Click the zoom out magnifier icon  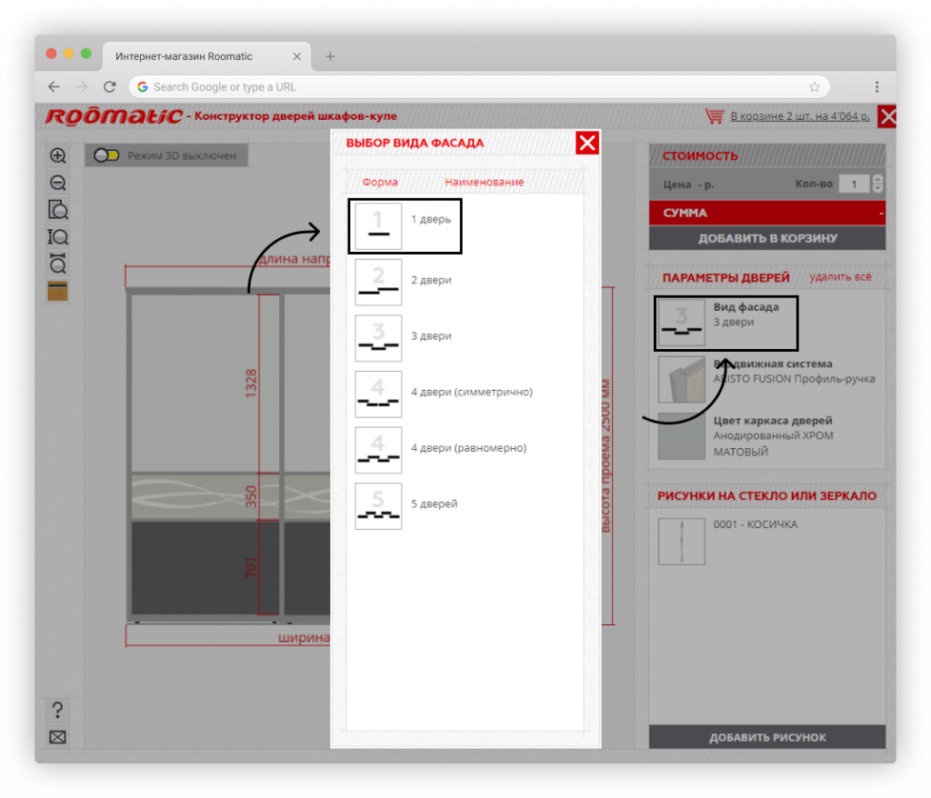[x=58, y=183]
